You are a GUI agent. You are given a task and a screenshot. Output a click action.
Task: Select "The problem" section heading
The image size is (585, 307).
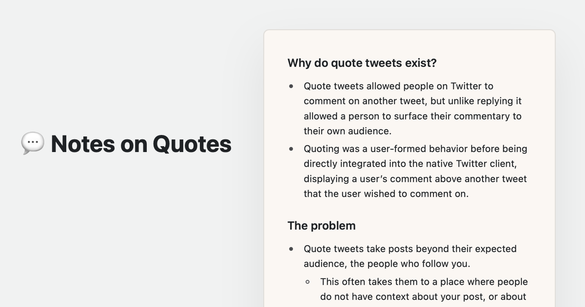(x=321, y=226)
